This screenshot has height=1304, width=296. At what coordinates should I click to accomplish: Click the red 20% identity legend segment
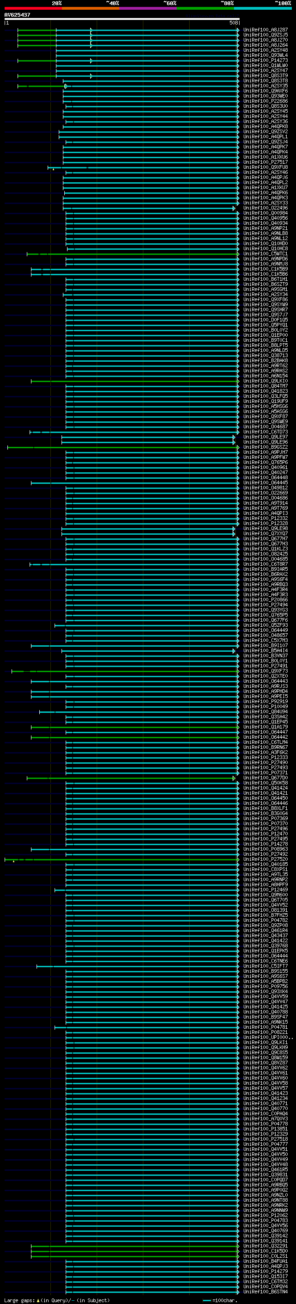(33, 8)
